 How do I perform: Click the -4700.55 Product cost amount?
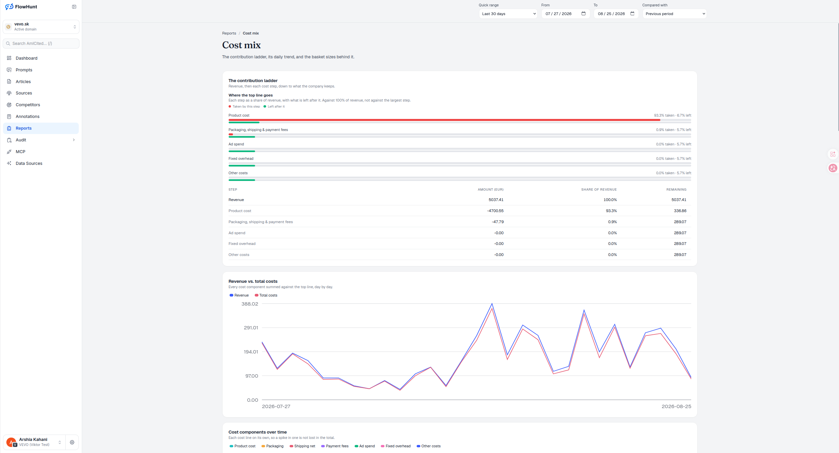pyautogui.click(x=495, y=211)
